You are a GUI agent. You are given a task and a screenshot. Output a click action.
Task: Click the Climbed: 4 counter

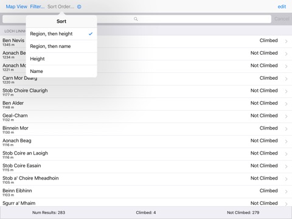pyautogui.click(x=146, y=212)
